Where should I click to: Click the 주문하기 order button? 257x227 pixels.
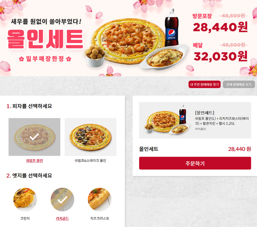click(x=195, y=163)
